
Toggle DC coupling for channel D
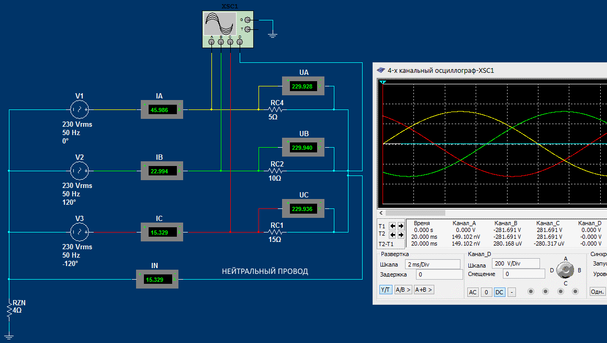pos(499,292)
